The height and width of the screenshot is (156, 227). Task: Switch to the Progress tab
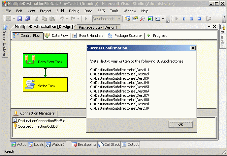157,36
